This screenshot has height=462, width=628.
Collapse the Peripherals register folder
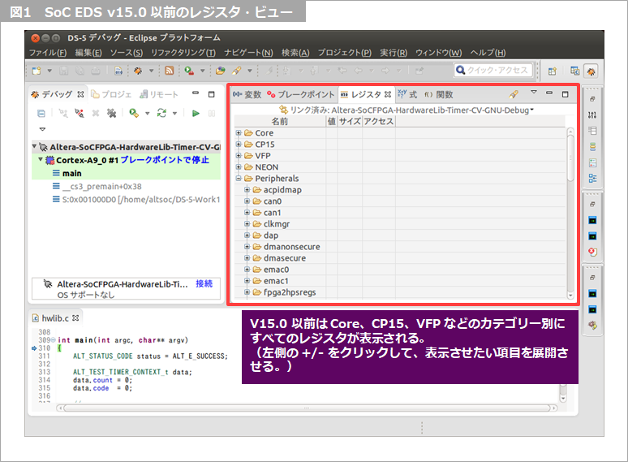pos(239,179)
